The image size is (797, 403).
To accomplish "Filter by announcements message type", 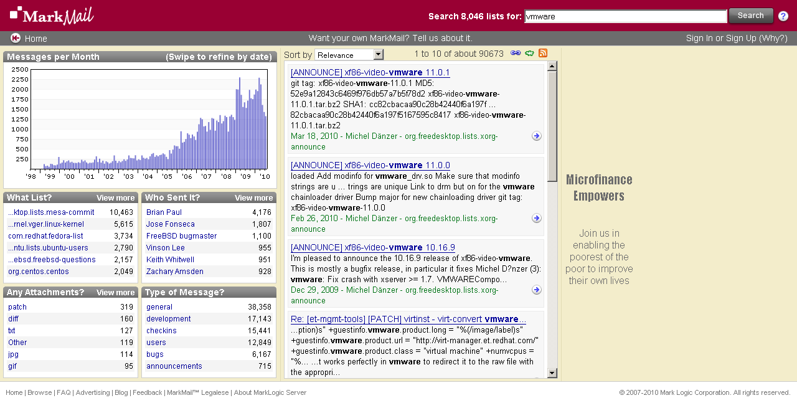I will coord(174,366).
